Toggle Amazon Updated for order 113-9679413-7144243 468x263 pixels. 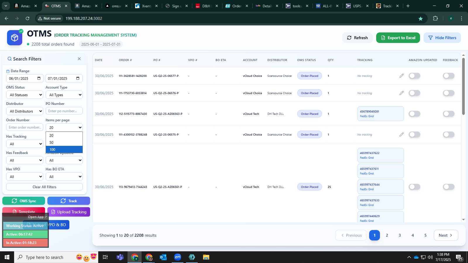click(x=414, y=187)
